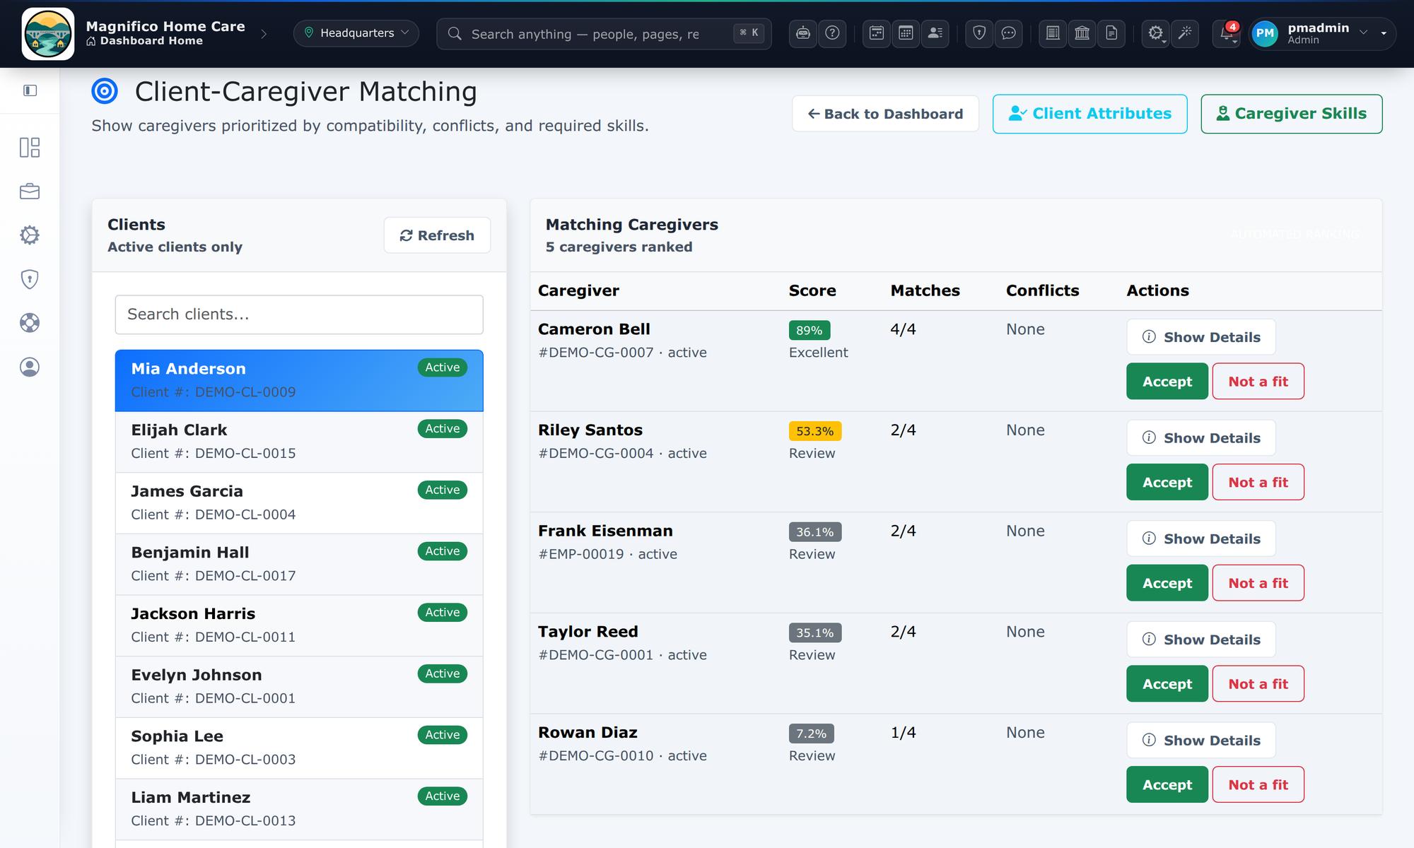Open the Headquarters location dropdown
Screen dimensions: 1414x848
(356, 33)
